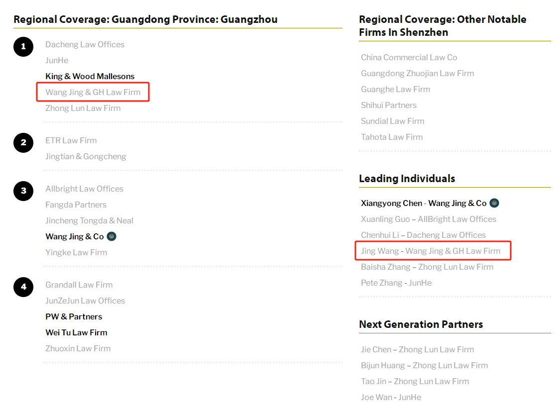Click the Tier 4 number badge
559x407 pixels.
coord(23,287)
